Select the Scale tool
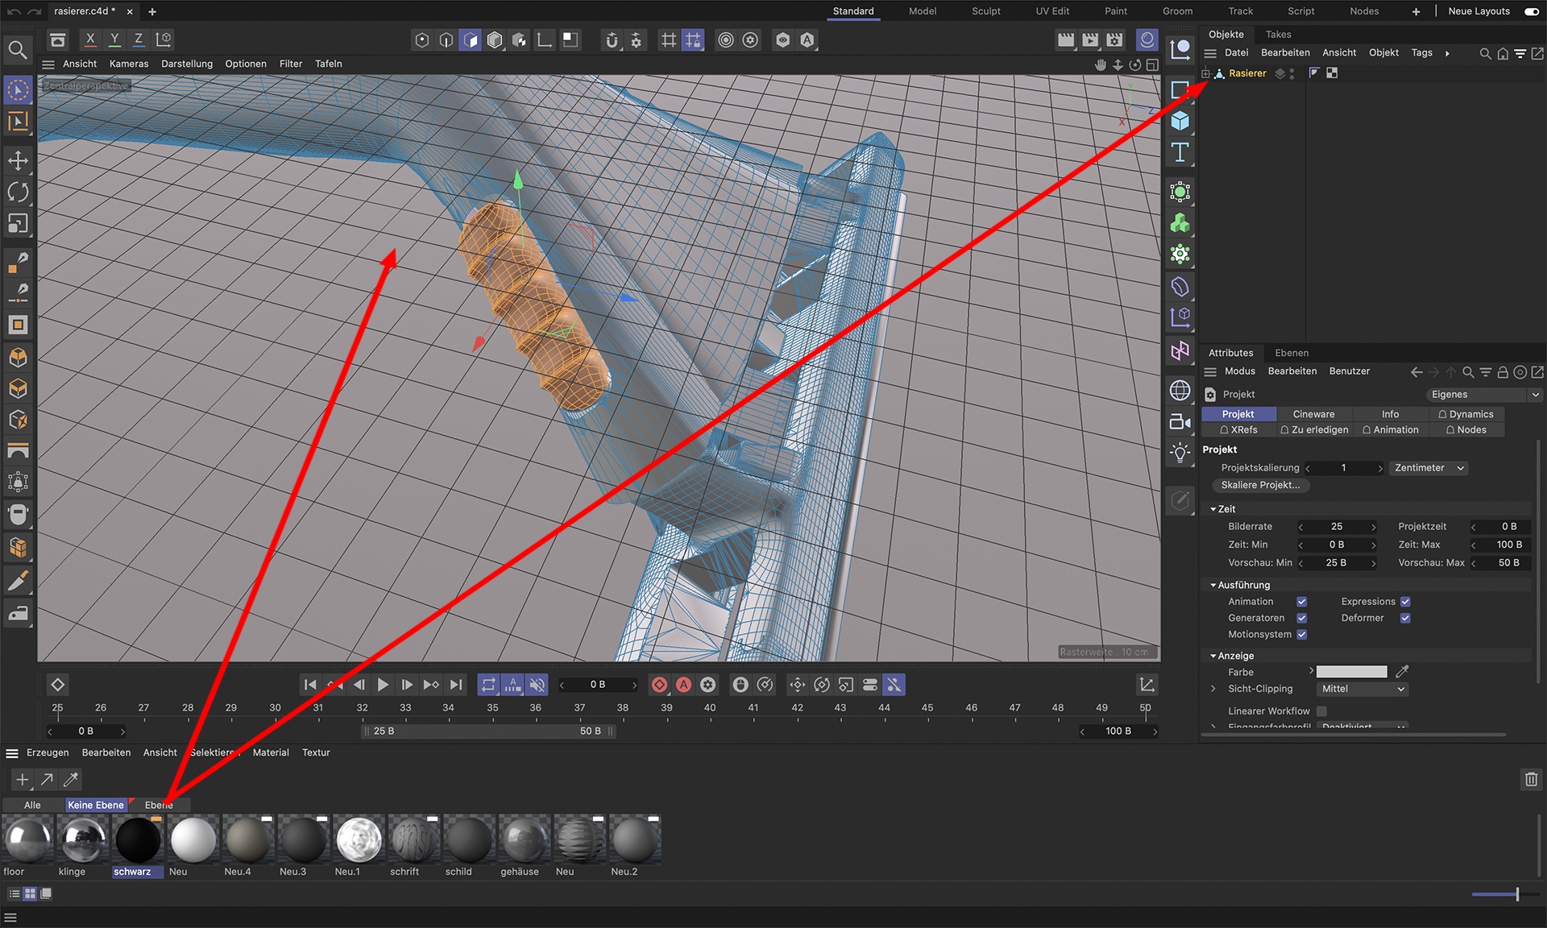The width and height of the screenshot is (1547, 928). pyautogui.click(x=18, y=223)
